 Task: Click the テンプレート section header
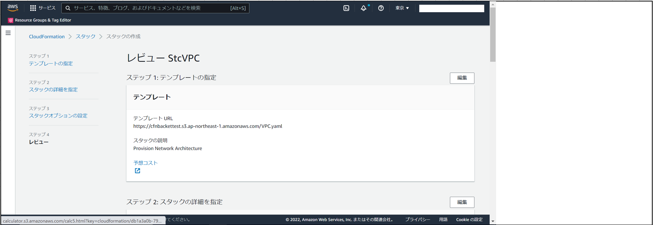click(152, 97)
